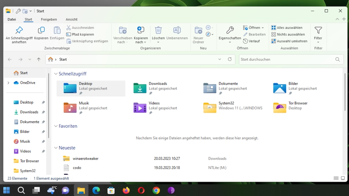Viewport: 349px width, 196px height.
Task: Click the Löschen trash icon
Action: (158, 30)
